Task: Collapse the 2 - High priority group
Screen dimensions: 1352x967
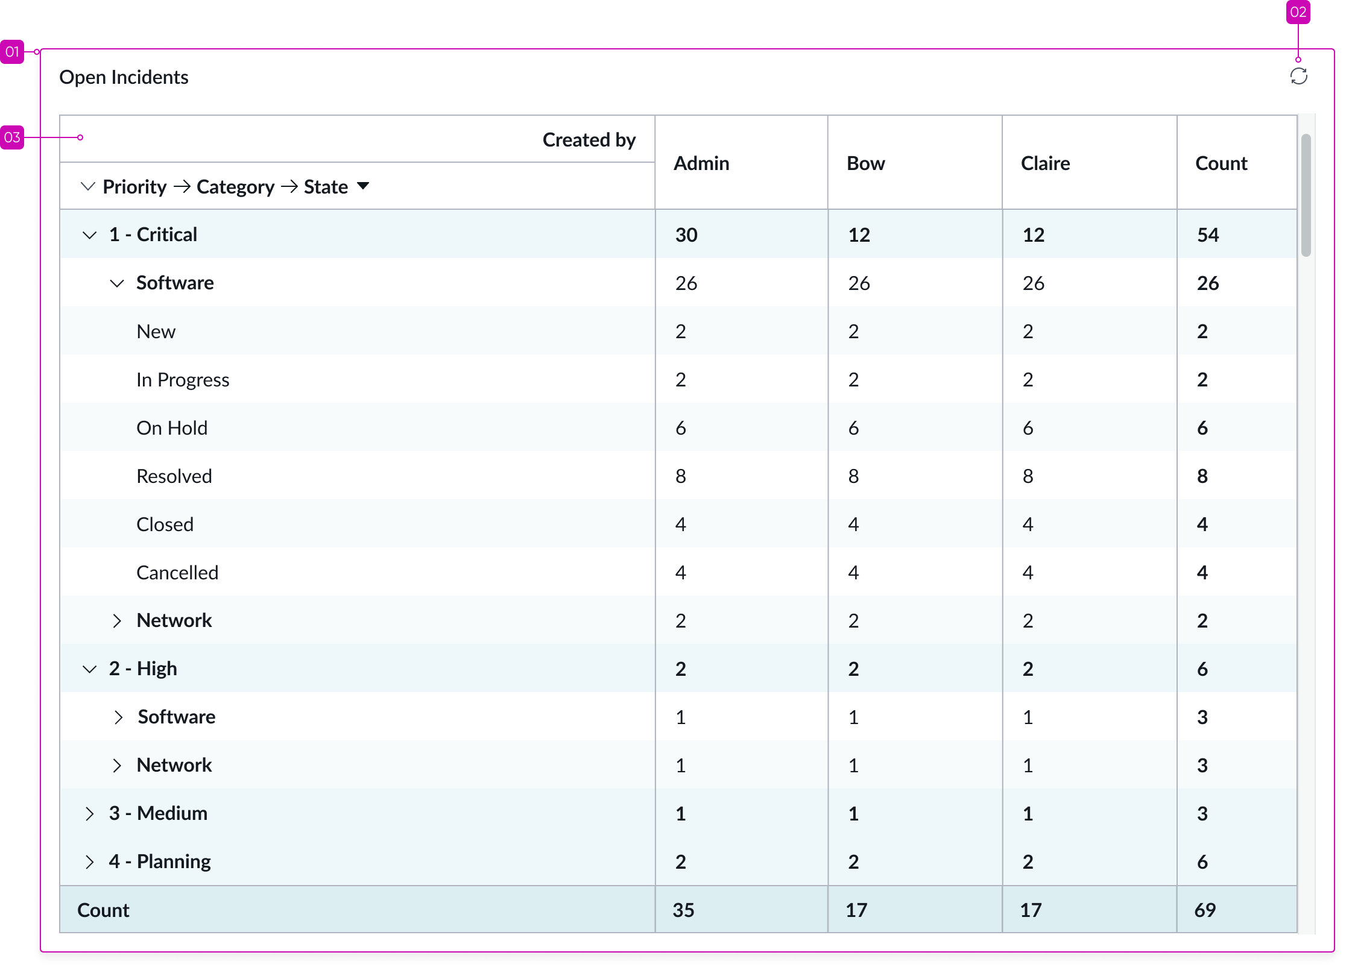Action: tap(89, 669)
